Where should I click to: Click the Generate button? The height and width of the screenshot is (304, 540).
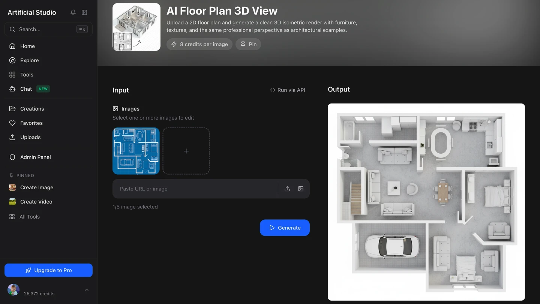pyautogui.click(x=285, y=228)
